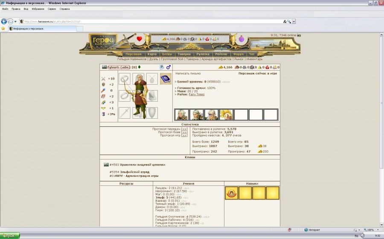The width and height of the screenshot is (384, 239).
Task: Open Протокол передач arrow link
Action: point(184,129)
